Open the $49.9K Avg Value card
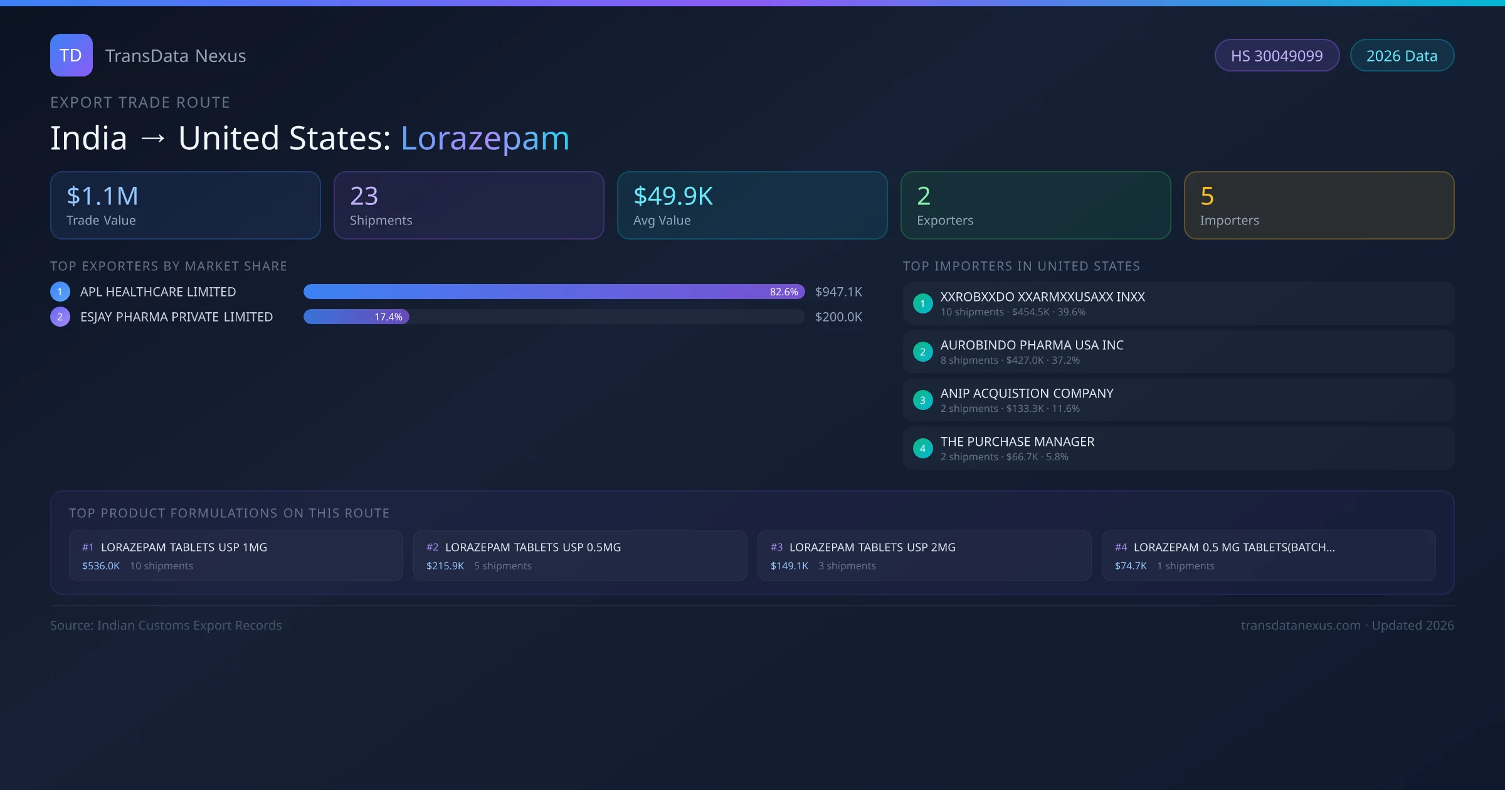 (x=752, y=206)
